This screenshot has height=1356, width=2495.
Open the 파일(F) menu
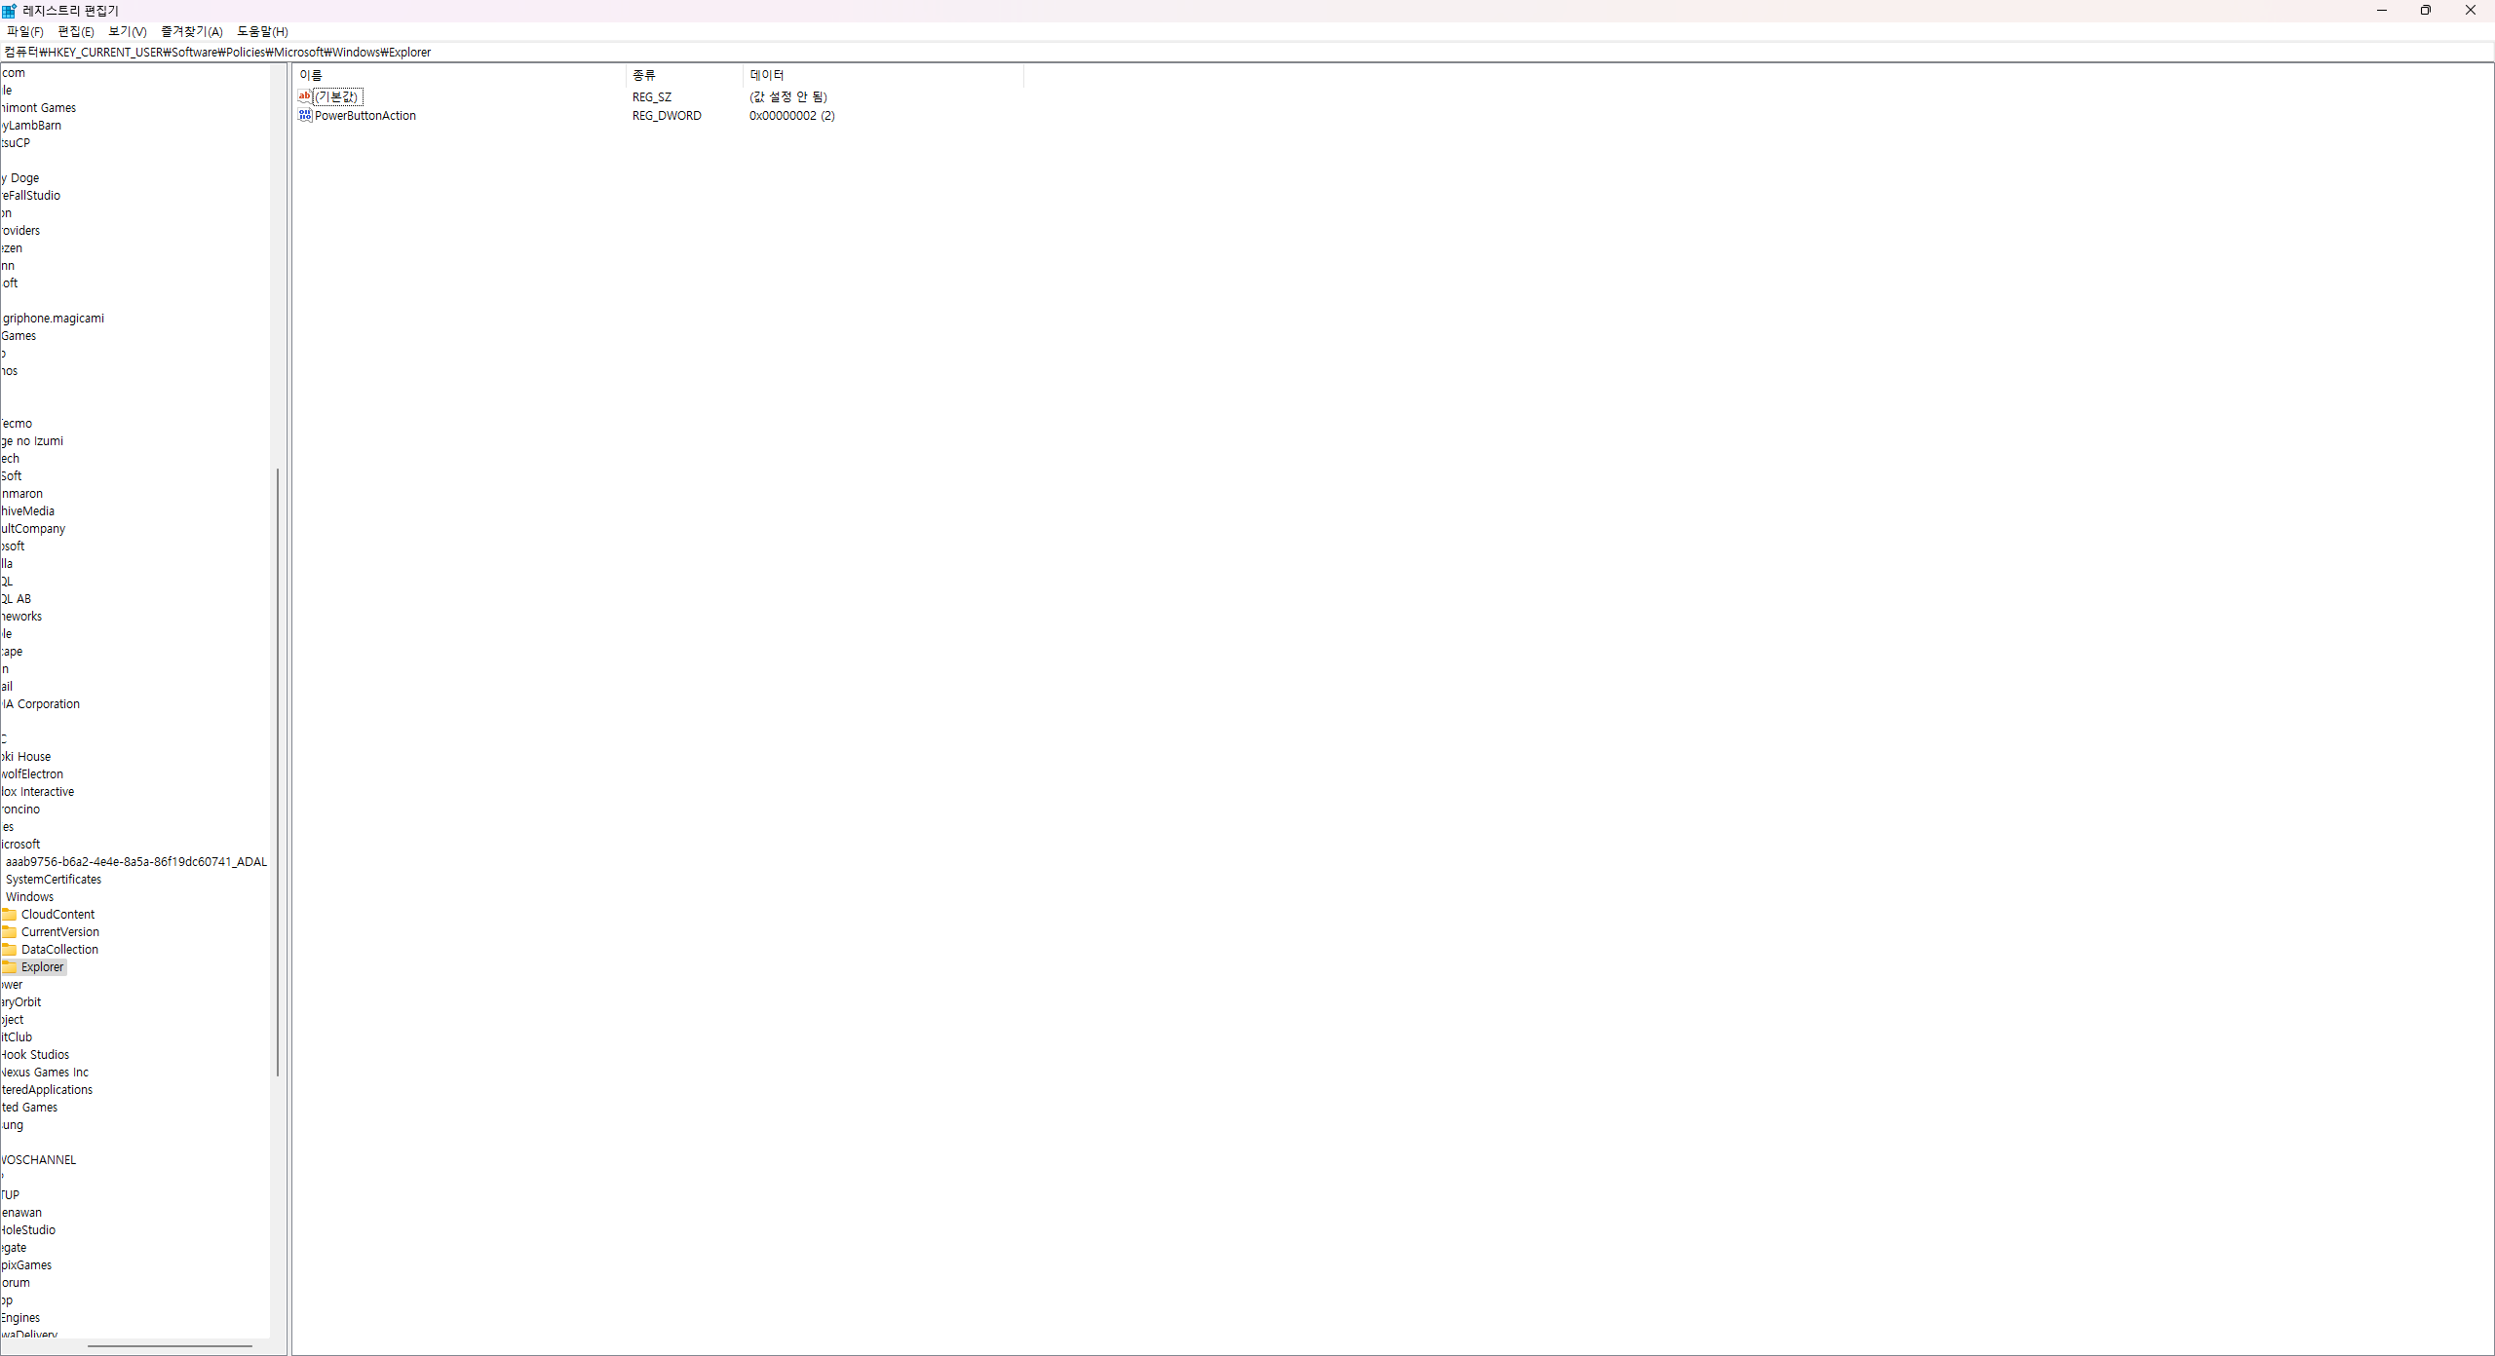click(x=24, y=31)
